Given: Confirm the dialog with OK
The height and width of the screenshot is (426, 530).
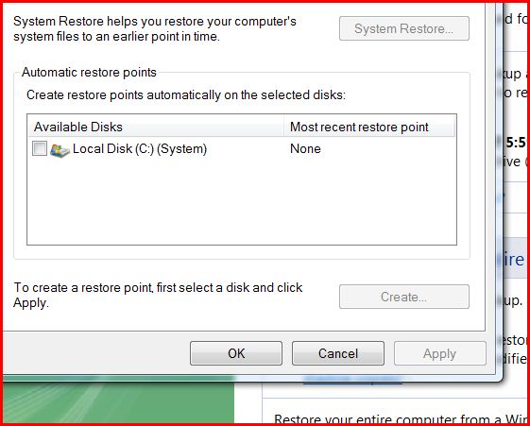Looking at the screenshot, I should pyautogui.click(x=236, y=353).
